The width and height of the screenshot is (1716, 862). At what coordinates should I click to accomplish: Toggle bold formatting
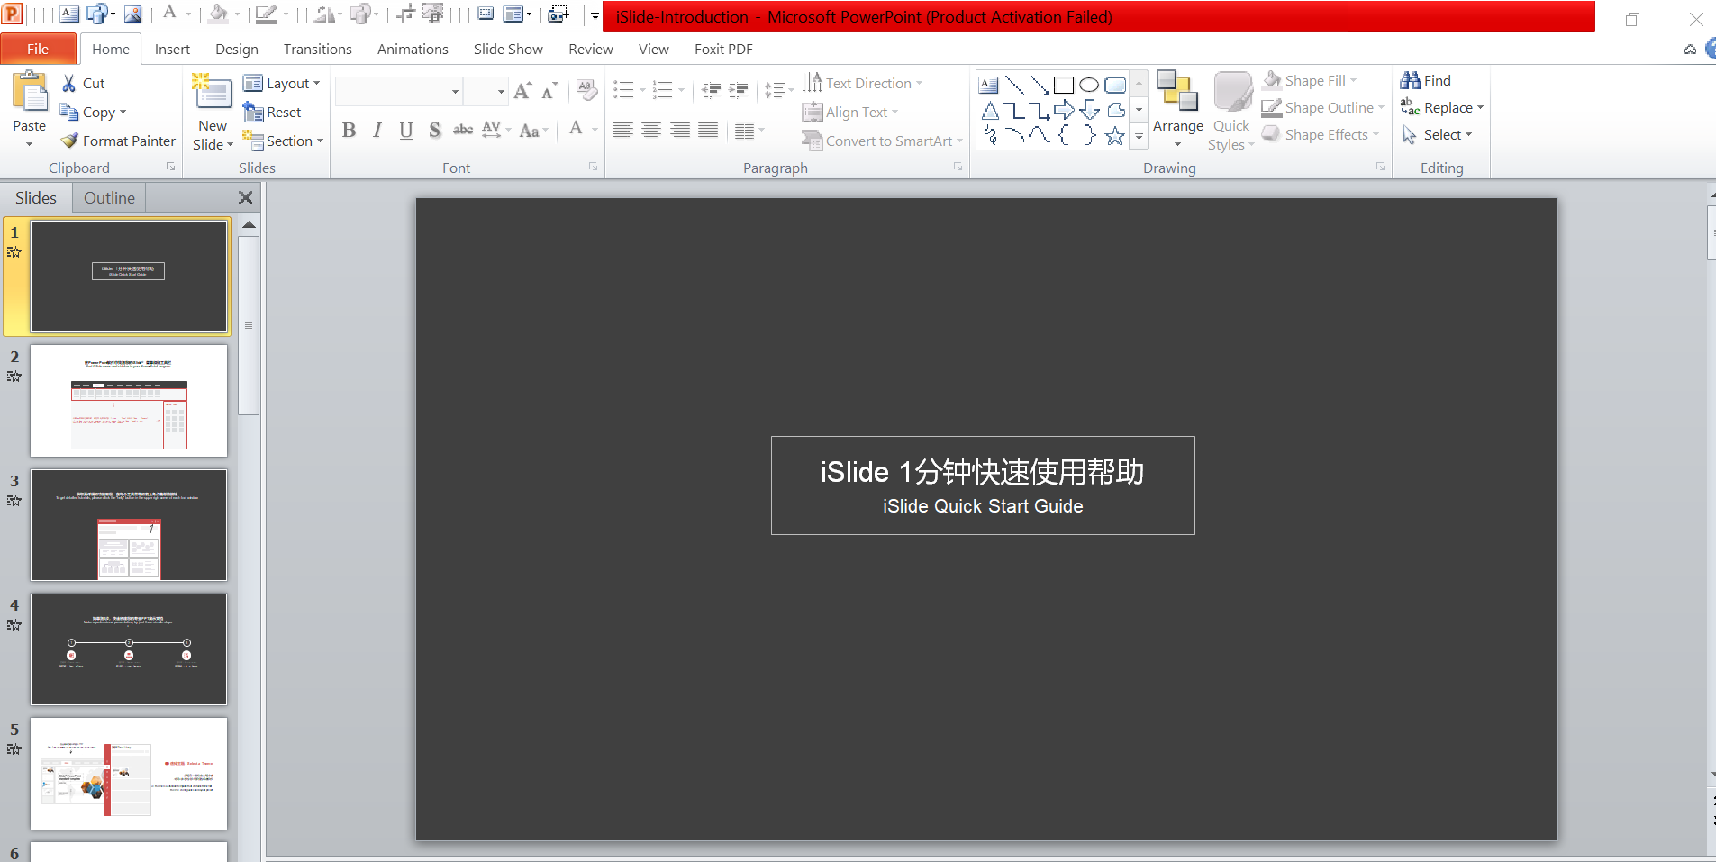(350, 131)
